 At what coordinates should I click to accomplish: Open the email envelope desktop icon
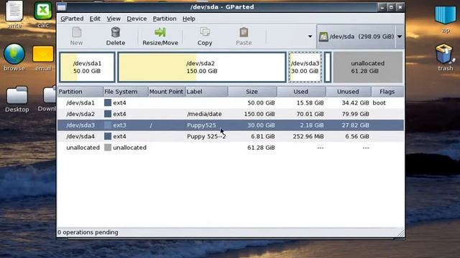(43, 54)
